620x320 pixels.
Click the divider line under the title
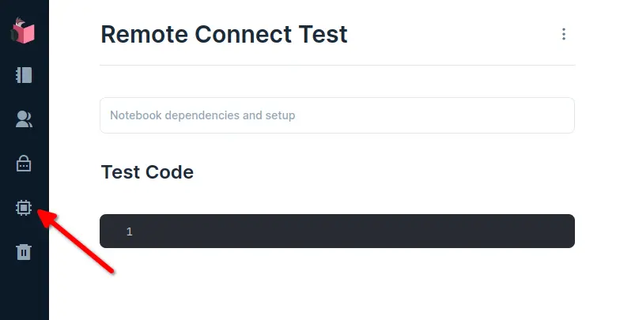[x=337, y=65]
